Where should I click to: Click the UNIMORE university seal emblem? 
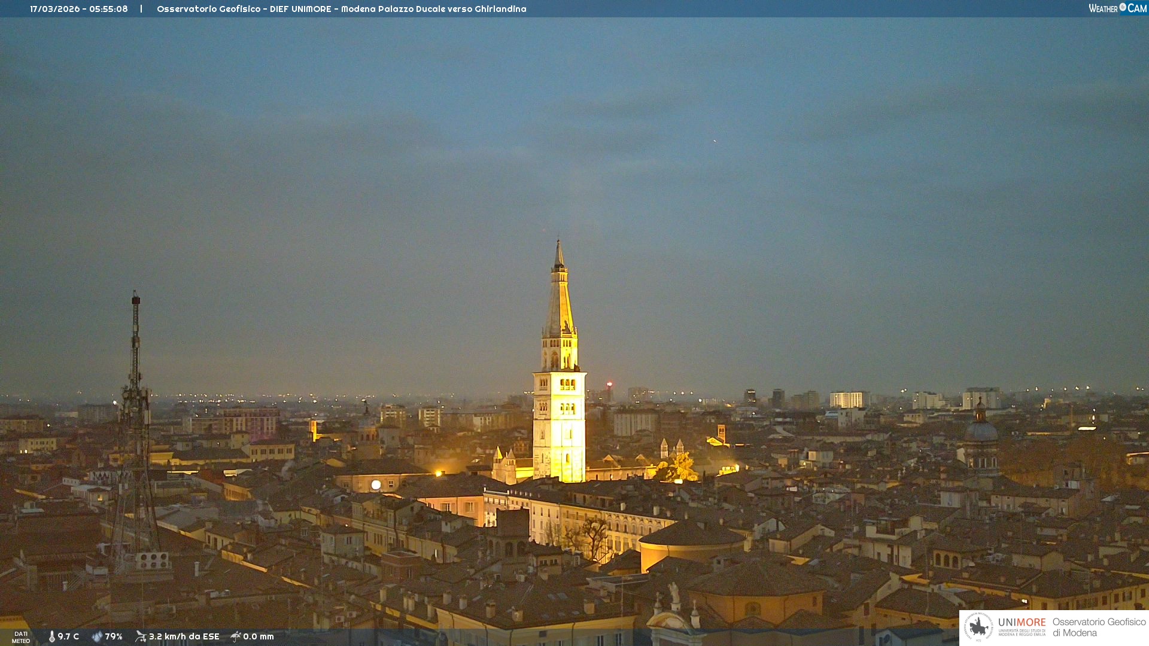(x=978, y=627)
